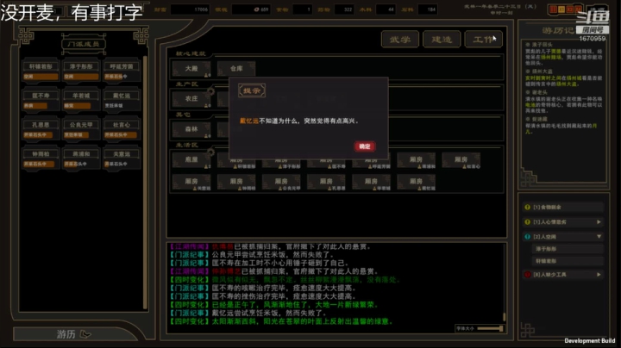Screen dimensions: 621x348
Task: Click the 扬州大盗 journal entry title
Action: coord(542,71)
